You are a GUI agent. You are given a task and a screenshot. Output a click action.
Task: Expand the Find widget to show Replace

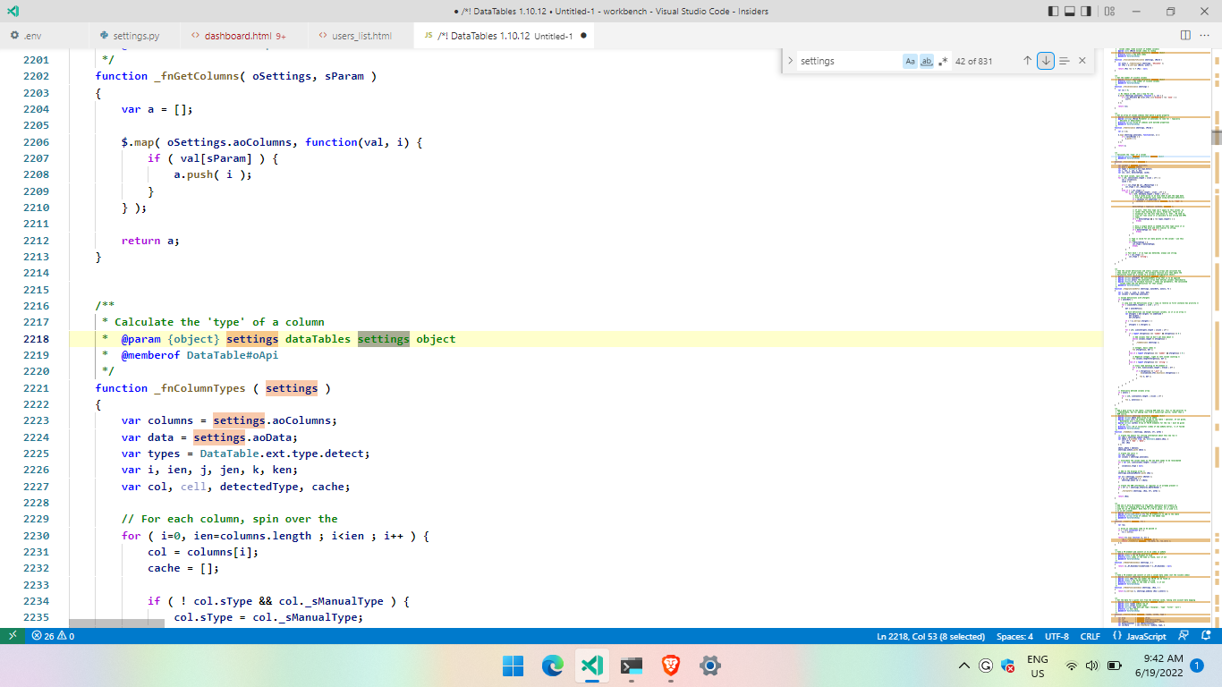pyautogui.click(x=791, y=60)
